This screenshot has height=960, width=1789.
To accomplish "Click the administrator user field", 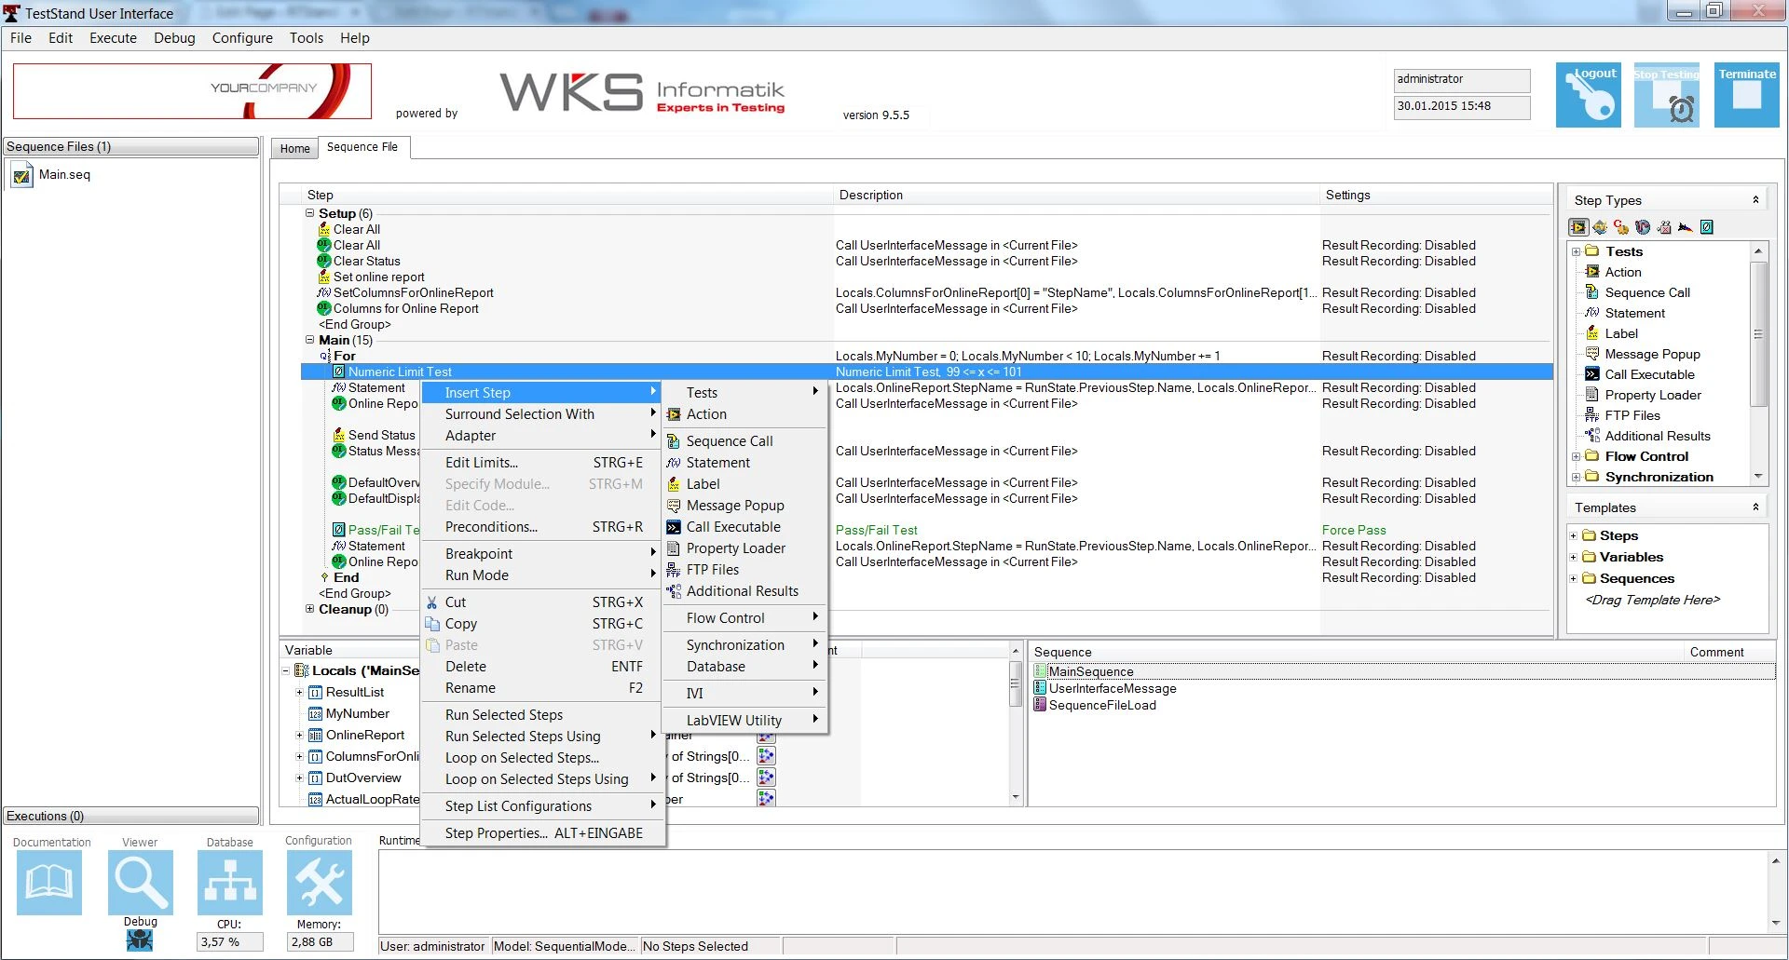I will 1461,80.
